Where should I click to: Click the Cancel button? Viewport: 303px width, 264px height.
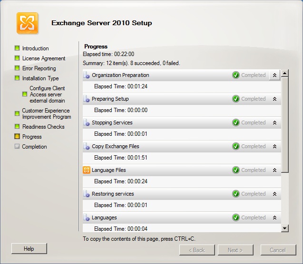(x=278, y=250)
